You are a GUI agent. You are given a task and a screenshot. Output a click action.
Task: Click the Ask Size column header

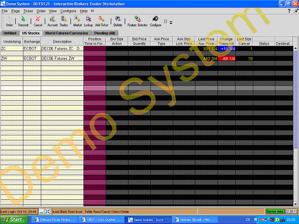[x=184, y=39]
